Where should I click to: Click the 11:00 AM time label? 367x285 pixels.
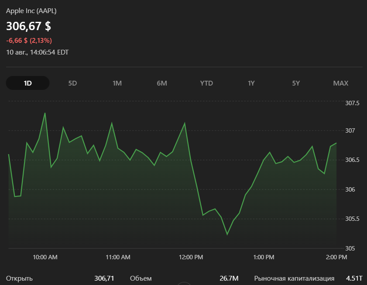click(118, 257)
